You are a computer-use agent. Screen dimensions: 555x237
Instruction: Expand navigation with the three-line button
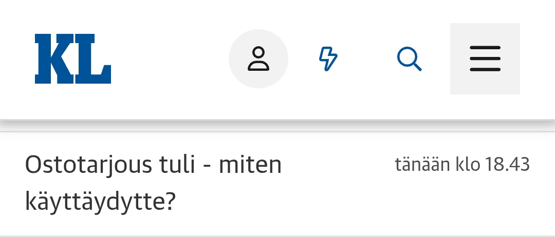485,58
